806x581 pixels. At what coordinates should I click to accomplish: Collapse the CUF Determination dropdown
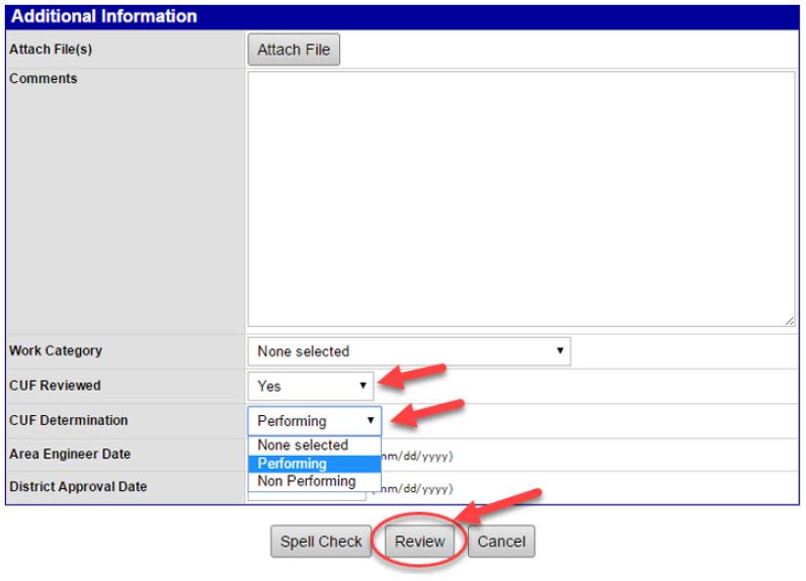point(314,421)
